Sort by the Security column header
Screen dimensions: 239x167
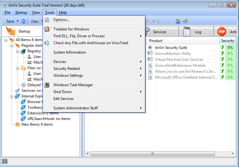pyautogui.click(x=227, y=41)
